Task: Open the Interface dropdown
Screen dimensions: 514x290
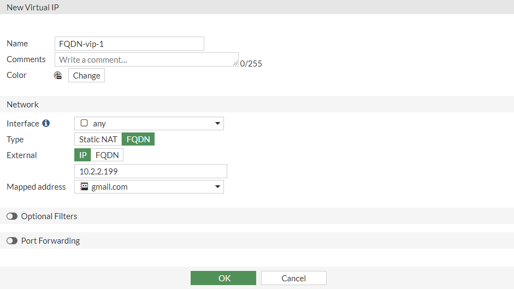Action: pyautogui.click(x=149, y=124)
